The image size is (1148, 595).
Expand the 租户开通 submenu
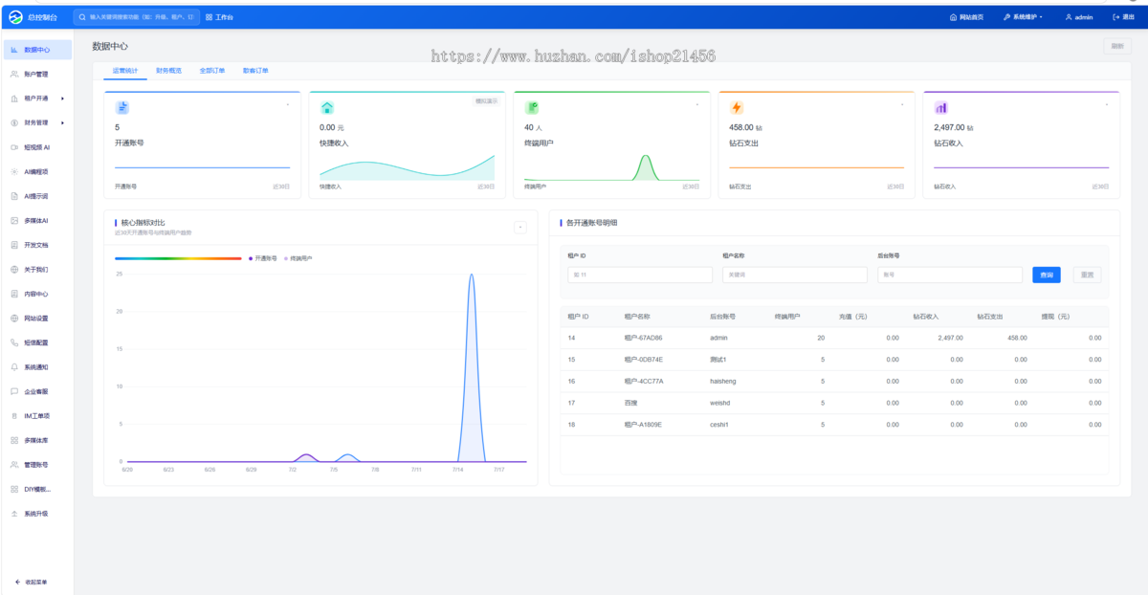click(x=63, y=99)
